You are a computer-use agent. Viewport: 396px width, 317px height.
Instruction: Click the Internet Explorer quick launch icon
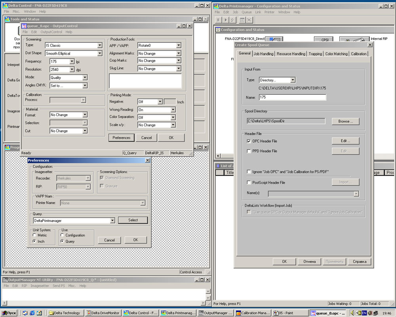(32, 313)
